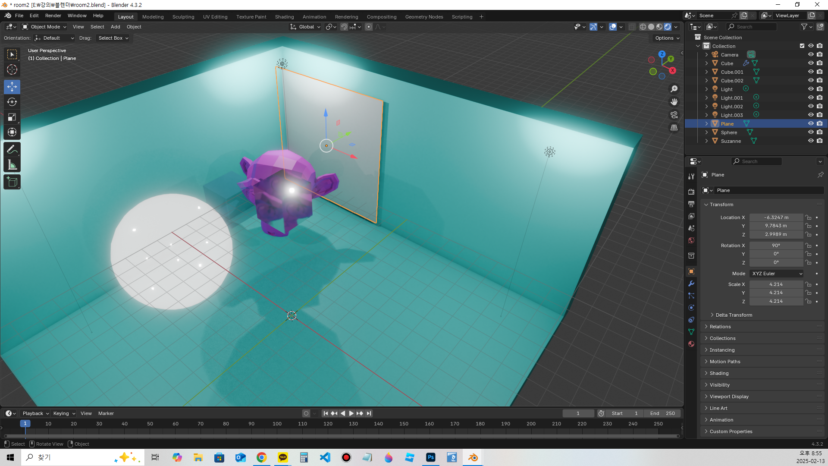
Task: Activate the Move tool
Action: tap(12, 87)
